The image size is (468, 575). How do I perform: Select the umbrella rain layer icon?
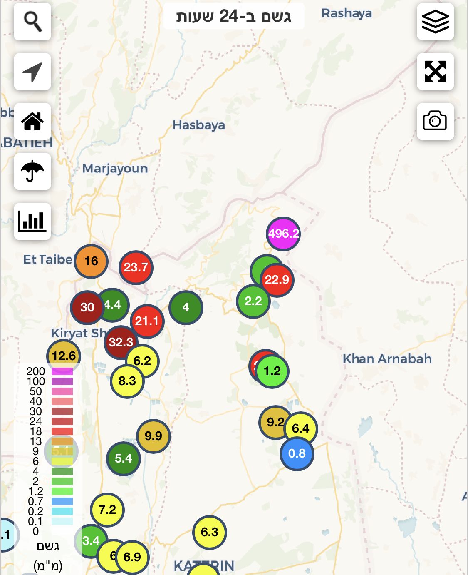(x=32, y=172)
